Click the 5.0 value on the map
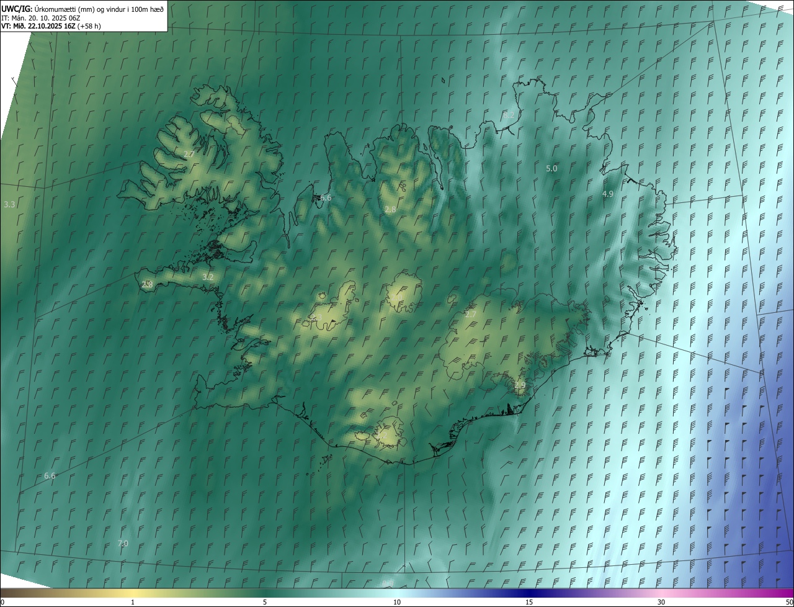794x607 pixels. pyautogui.click(x=551, y=169)
